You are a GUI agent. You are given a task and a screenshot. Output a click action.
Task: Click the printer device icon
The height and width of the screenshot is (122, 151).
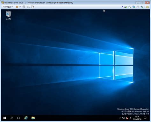138,7
